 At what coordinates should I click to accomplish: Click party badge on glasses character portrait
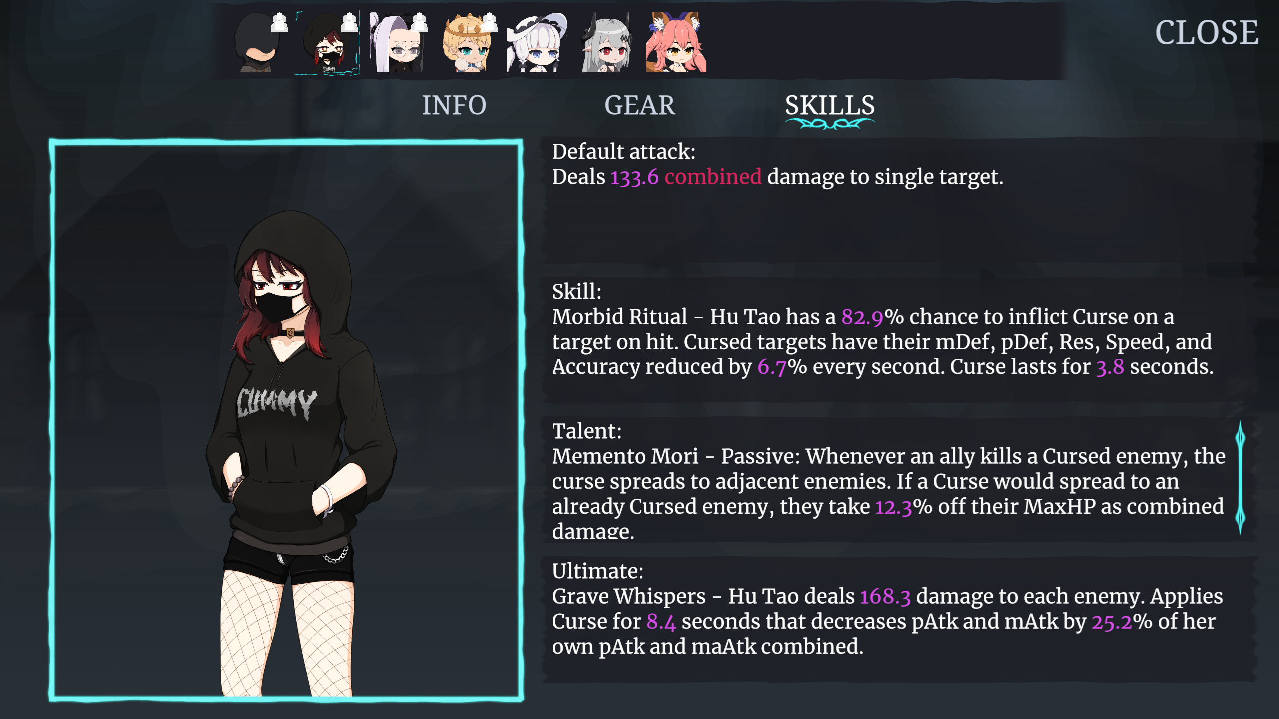[x=420, y=23]
